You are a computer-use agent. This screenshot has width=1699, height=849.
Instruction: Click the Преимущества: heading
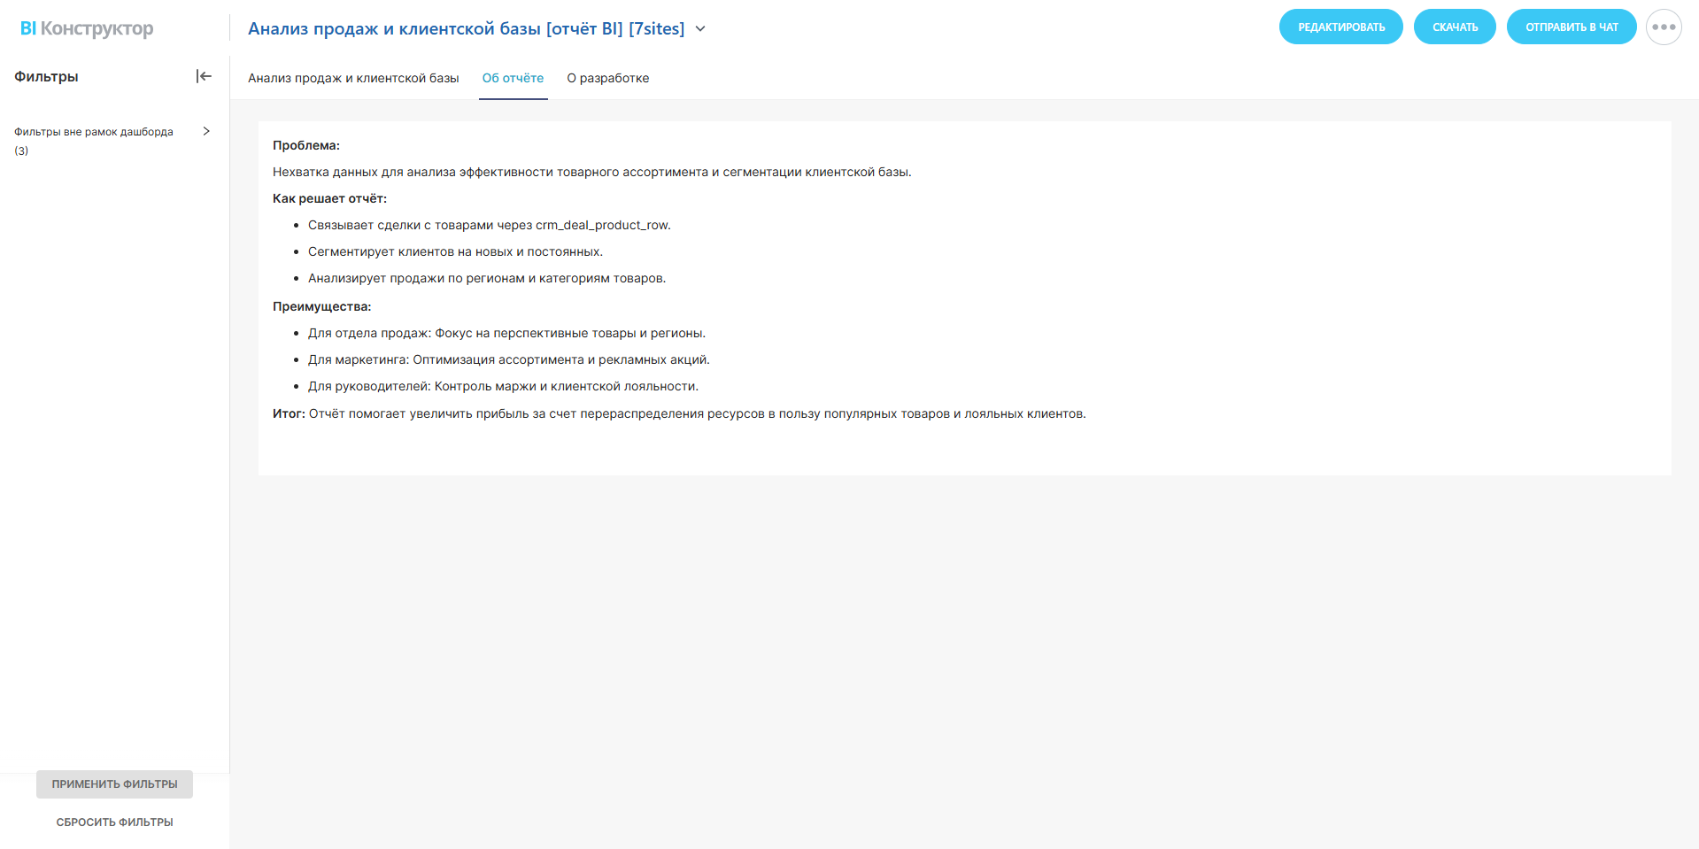tap(321, 306)
